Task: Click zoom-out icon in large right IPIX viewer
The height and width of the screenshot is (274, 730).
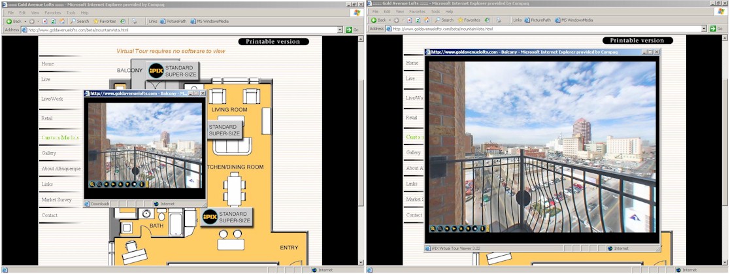Action: coord(440,228)
